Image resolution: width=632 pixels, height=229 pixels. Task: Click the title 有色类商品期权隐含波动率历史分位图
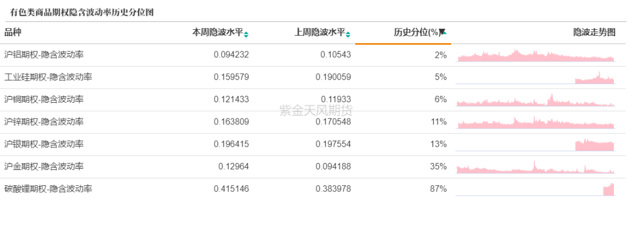[82, 12]
